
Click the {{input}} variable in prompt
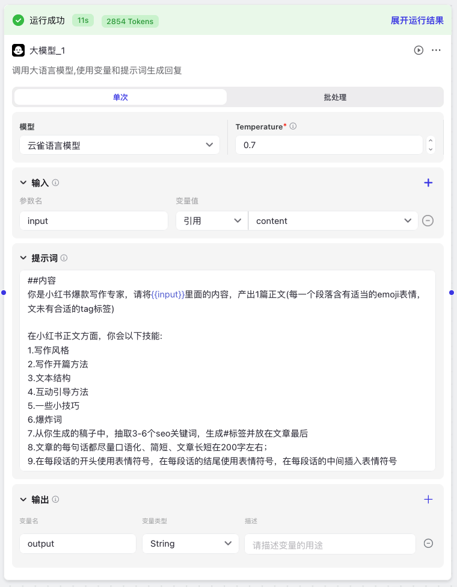point(168,294)
